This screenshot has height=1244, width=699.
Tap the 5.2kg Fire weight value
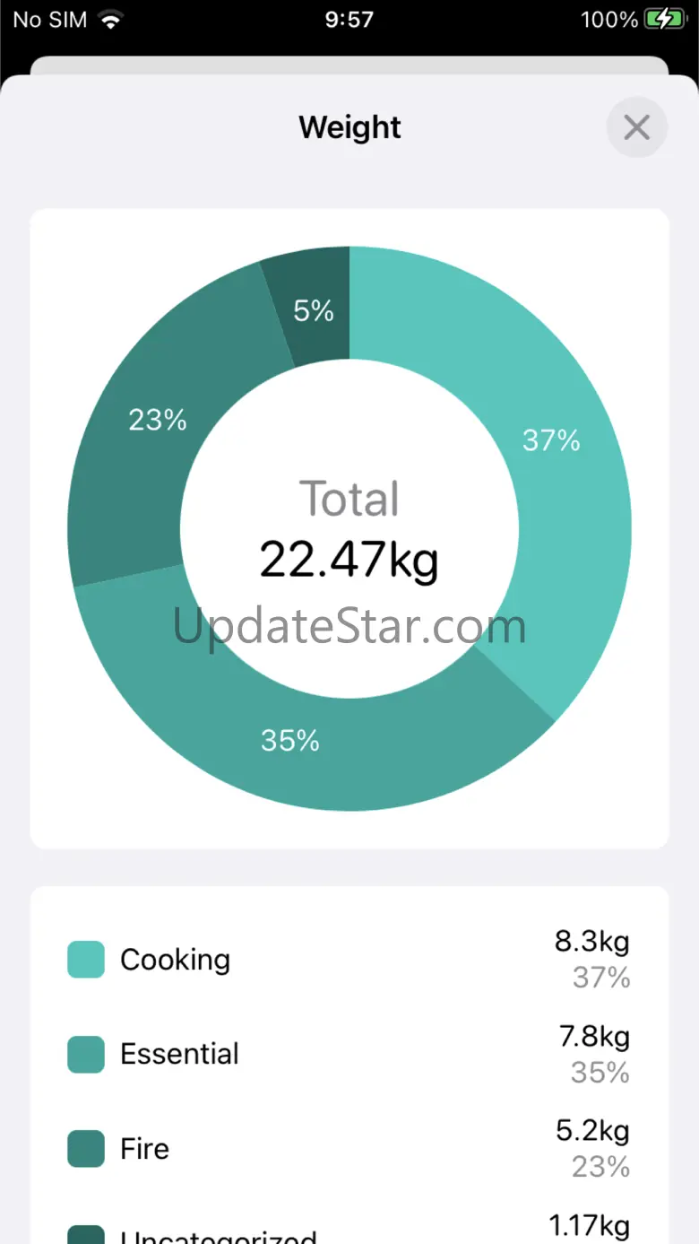[x=593, y=1131]
